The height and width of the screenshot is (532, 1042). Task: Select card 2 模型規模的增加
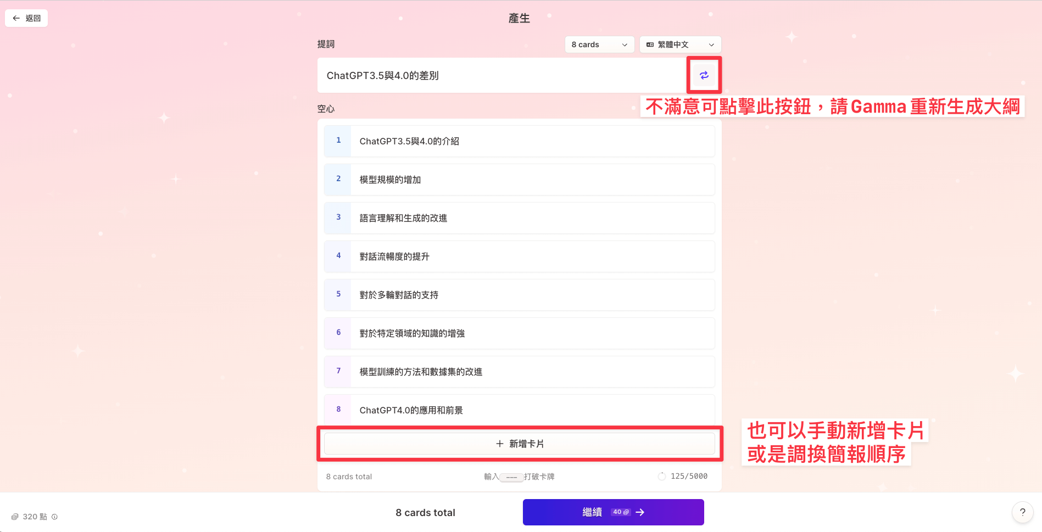tap(532, 180)
